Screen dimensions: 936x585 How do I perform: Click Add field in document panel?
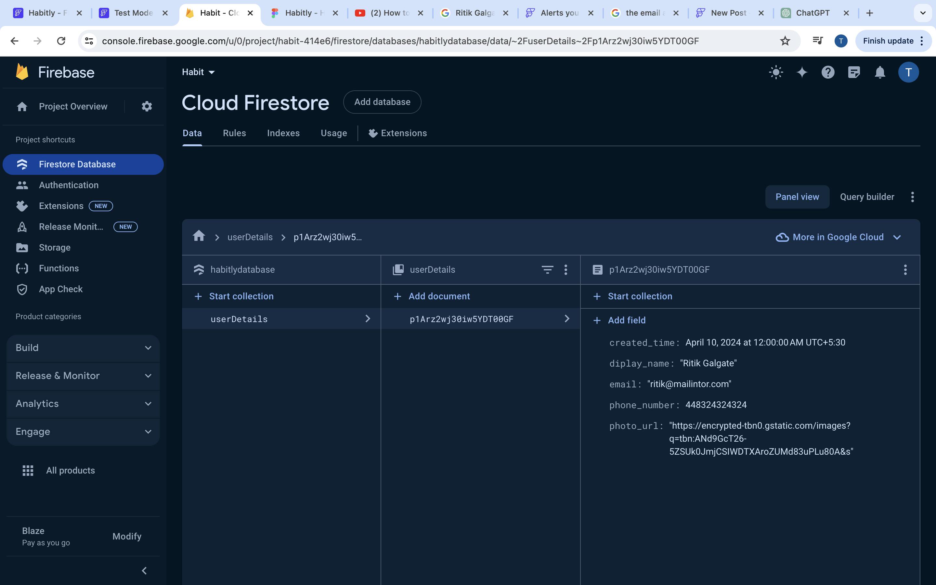coord(626,320)
